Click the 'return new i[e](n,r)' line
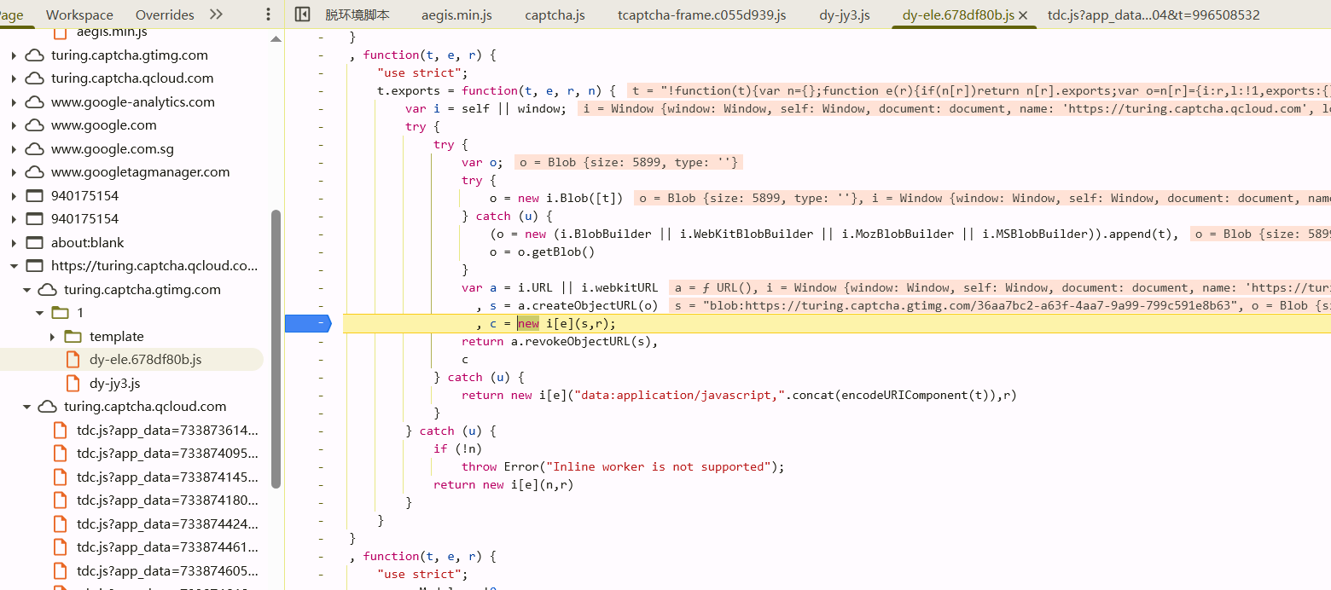Viewport: 1331px width, 590px height. 503,484
